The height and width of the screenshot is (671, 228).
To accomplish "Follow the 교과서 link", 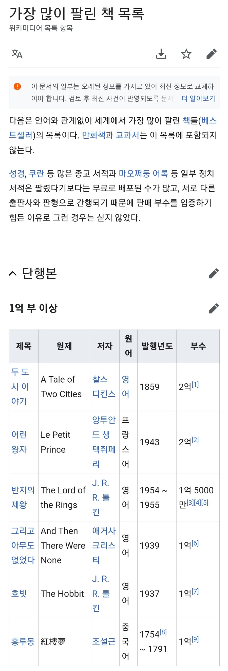I will click(x=127, y=135).
